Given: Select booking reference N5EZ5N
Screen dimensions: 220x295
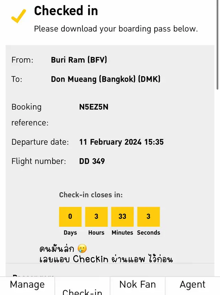Looking at the screenshot, I should (93, 107).
